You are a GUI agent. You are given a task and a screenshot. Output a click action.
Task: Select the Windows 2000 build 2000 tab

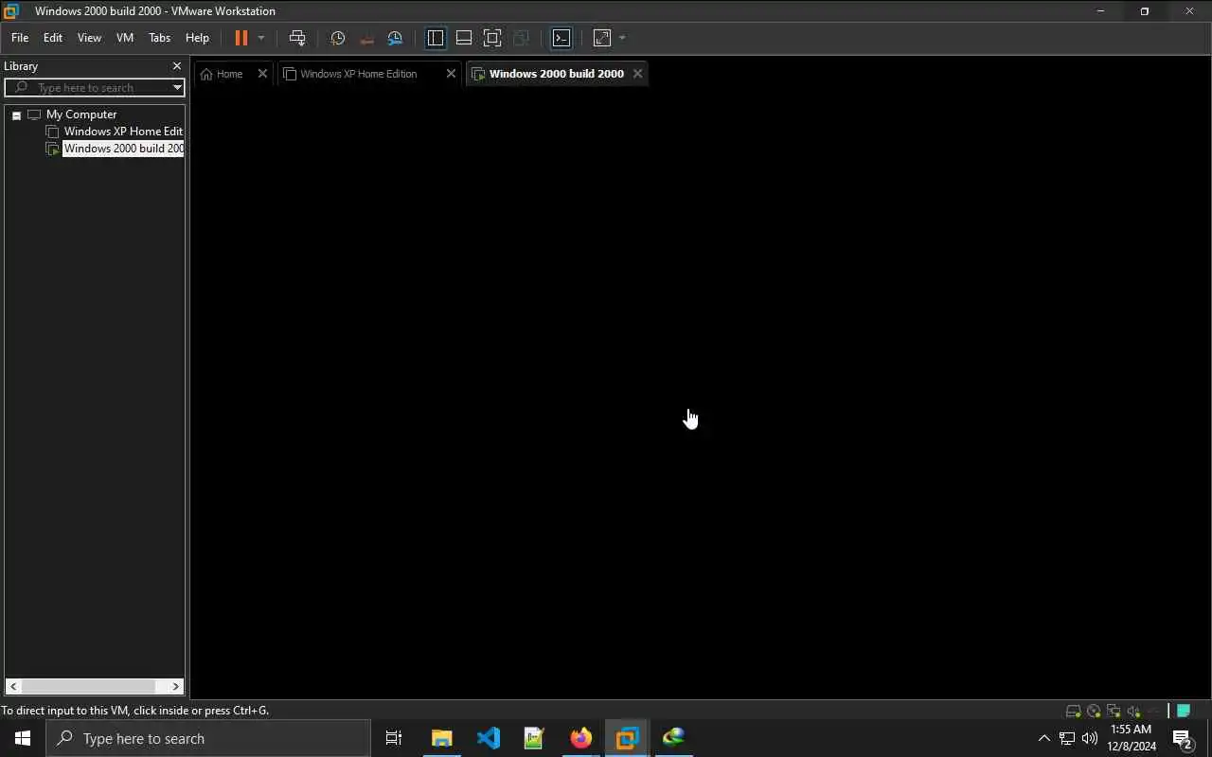(x=557, y=74)
